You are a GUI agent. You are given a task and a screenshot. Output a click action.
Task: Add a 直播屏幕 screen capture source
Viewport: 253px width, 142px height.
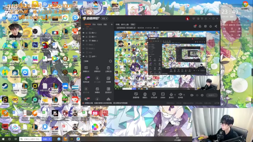click(x=136, y=95)
